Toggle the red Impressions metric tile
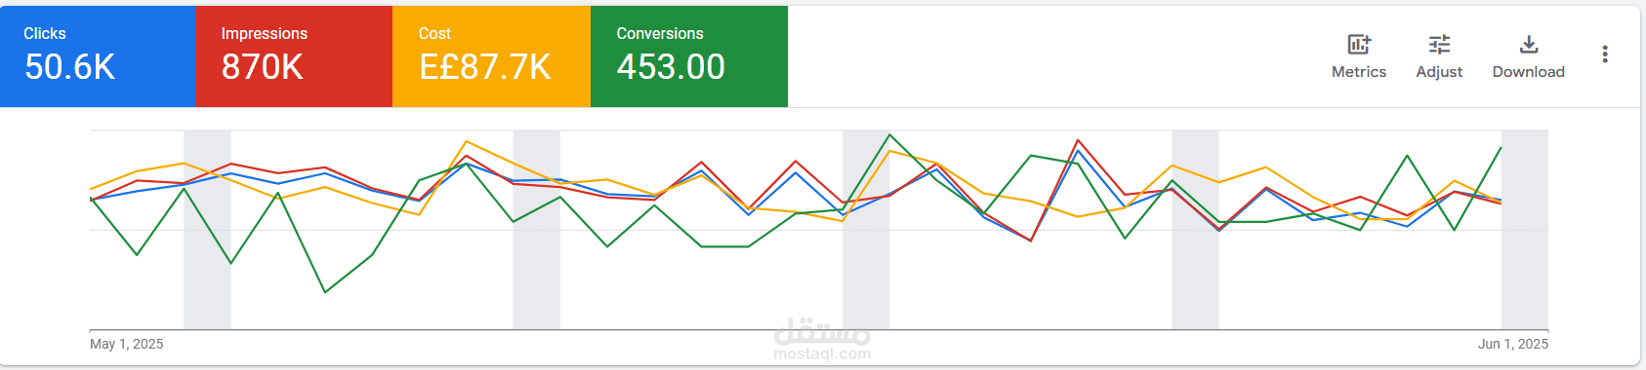The width and height of the screenshot is (1646, 370). [294, 56]
